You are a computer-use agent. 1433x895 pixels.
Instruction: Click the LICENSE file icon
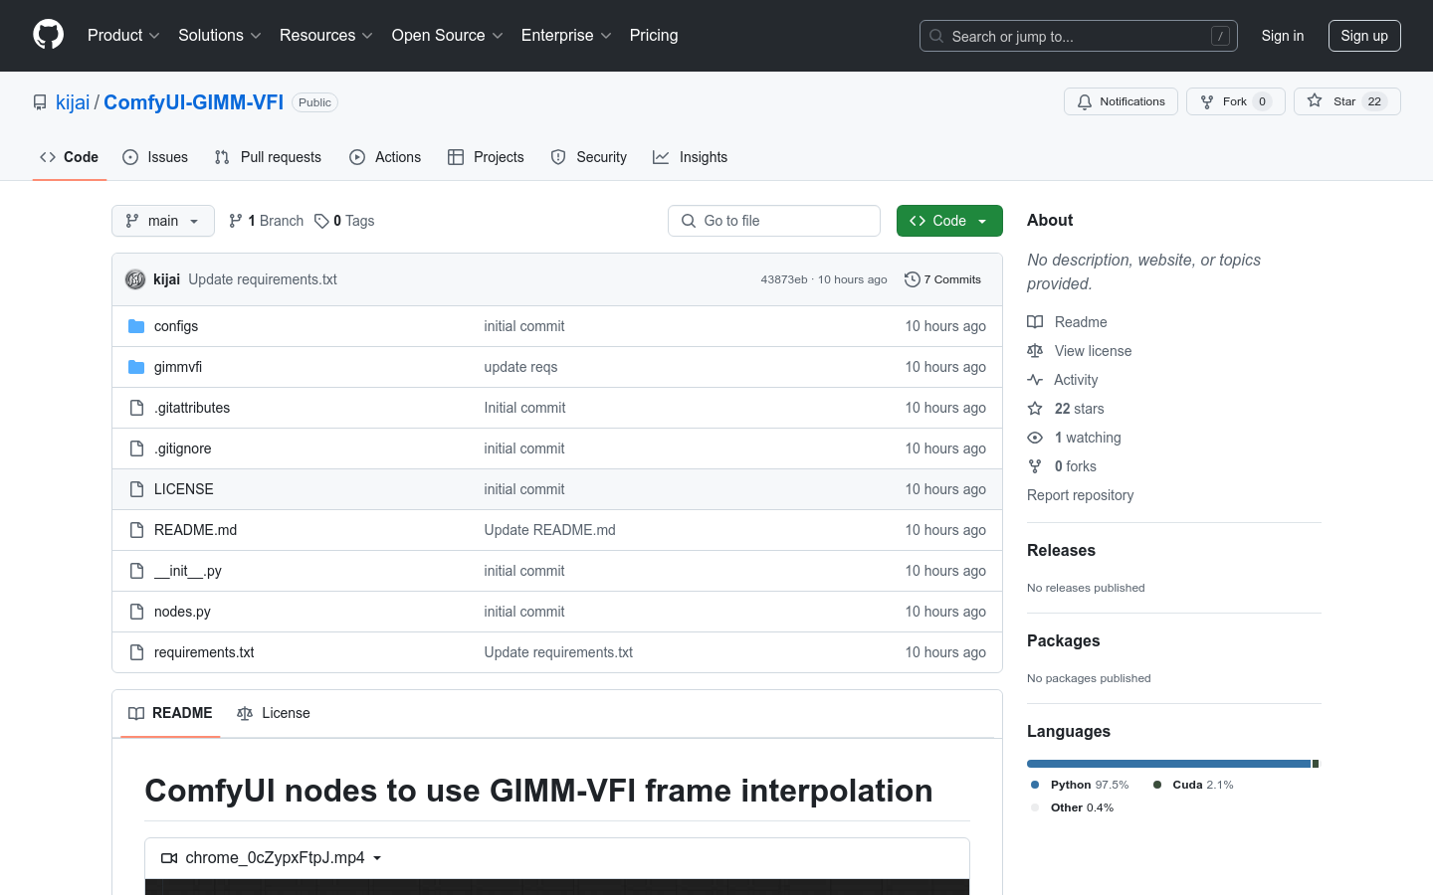[x=136, y=489]
